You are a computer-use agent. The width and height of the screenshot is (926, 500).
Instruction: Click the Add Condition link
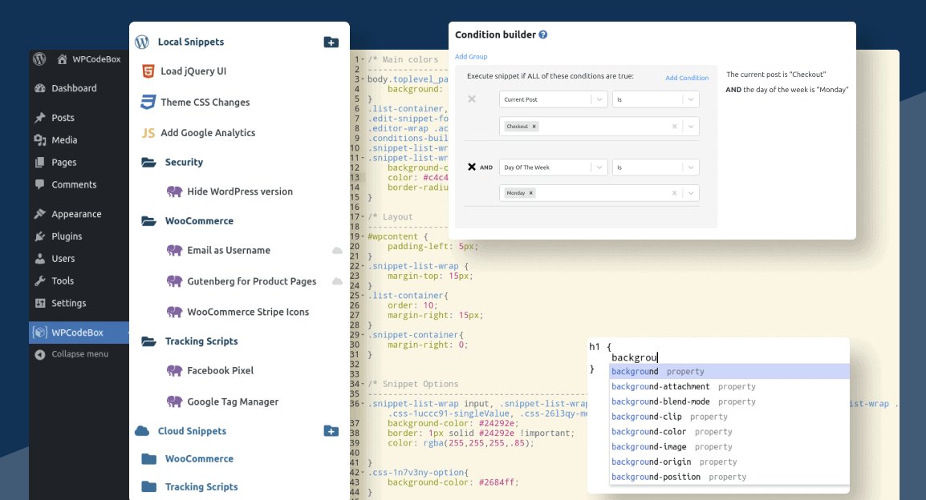[x=687, y=78]
